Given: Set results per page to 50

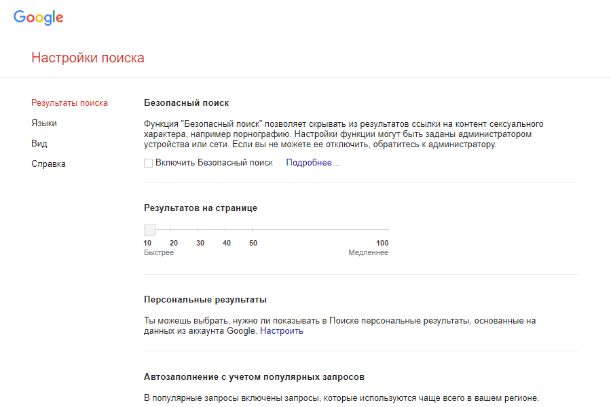Looking at the screenshot, I should tap(253, 230).
